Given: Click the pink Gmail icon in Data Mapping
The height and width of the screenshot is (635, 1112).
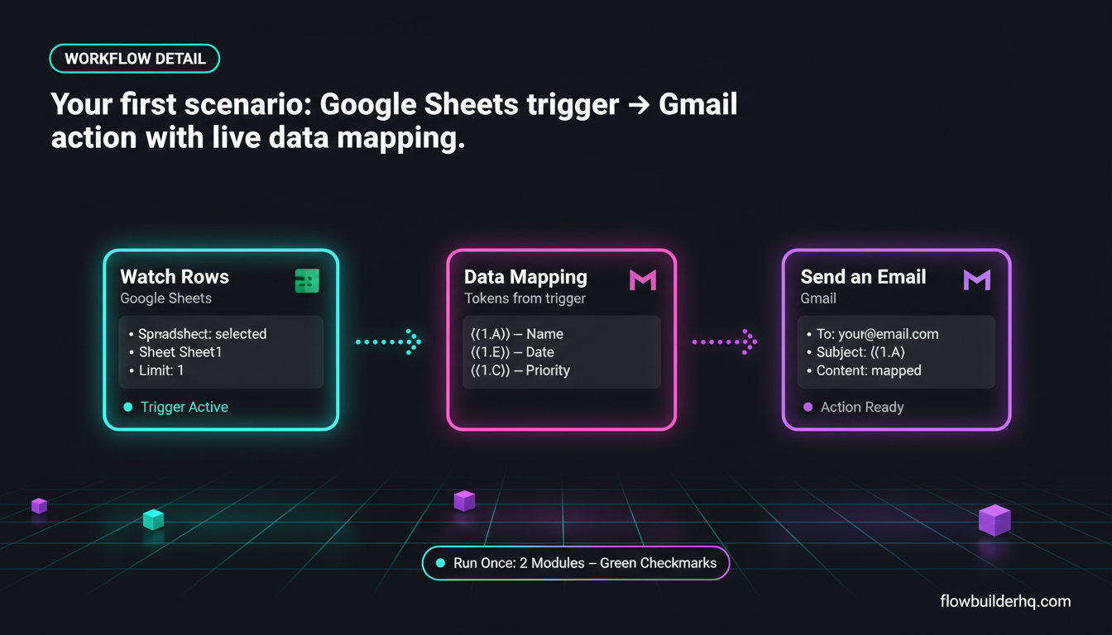Looking at the screenshot, I should [643, 279].
